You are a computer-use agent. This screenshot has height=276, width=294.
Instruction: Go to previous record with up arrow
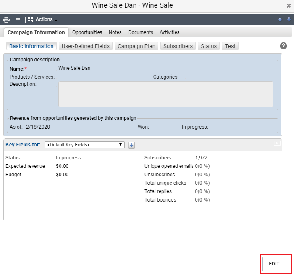[x=280, y=20]
